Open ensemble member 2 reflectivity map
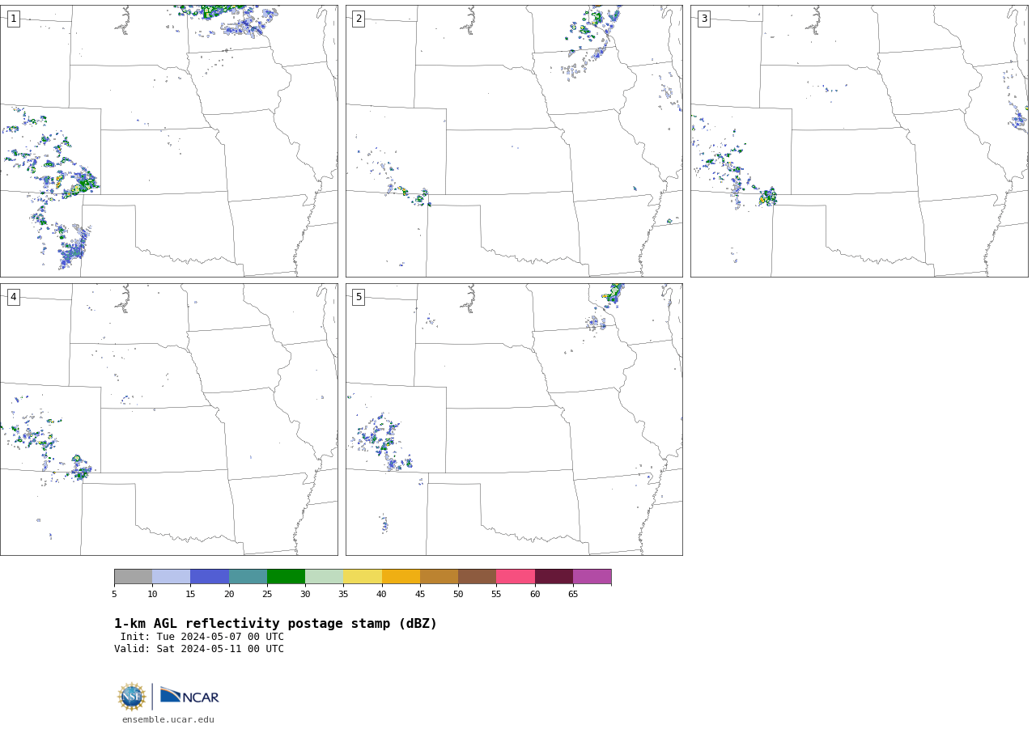Screen dimensions: 1036x729 [x=514, y=141]
